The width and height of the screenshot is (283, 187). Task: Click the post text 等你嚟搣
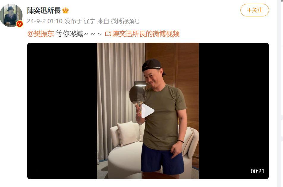(x=69, y=34)
